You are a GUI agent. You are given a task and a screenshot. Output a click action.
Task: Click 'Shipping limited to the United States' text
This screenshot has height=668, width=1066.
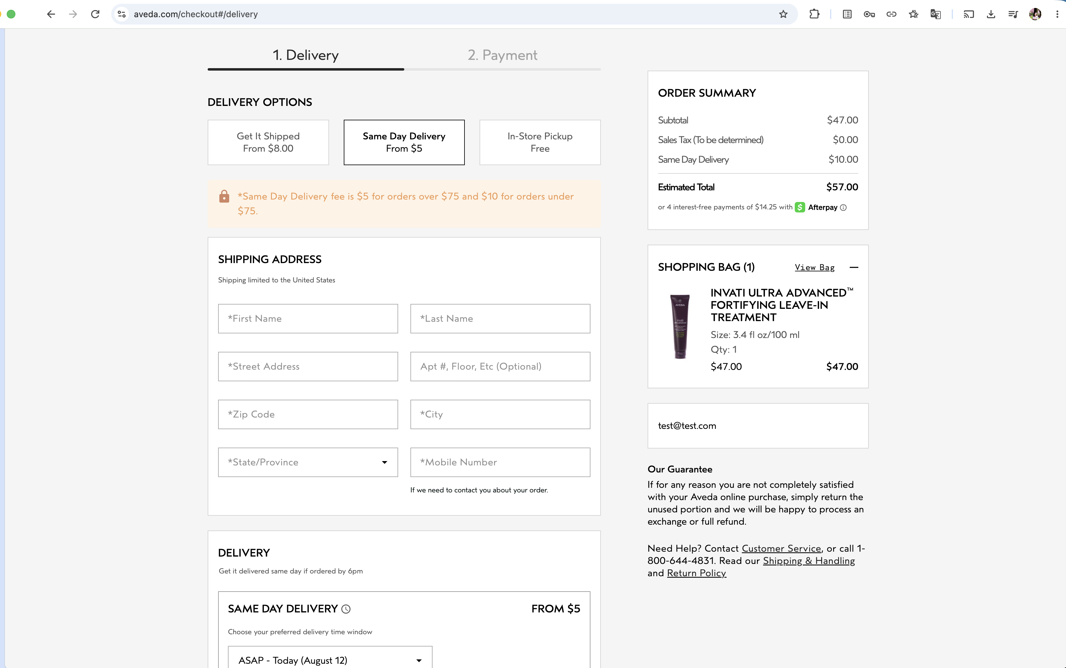tap(276, 280)
